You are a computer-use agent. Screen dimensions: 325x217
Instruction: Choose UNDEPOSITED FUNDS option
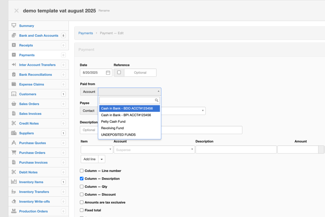click(x=118, y=135)
